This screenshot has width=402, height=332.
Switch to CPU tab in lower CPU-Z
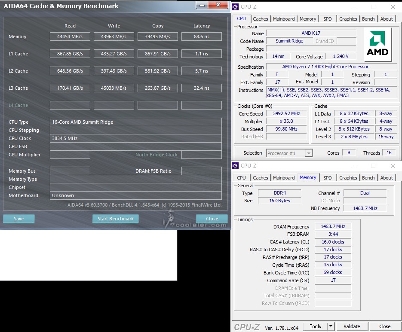pyautogui.click(x=241, y=178)
